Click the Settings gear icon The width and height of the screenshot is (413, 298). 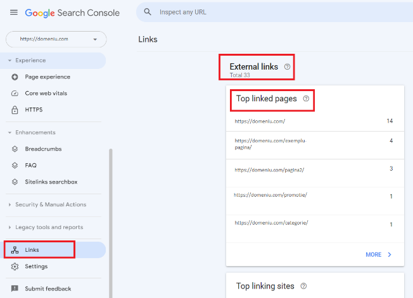tap(15, 266)
